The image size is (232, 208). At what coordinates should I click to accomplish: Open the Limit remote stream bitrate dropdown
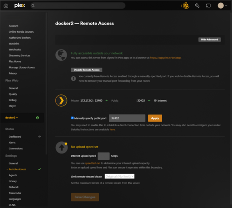pyautogui.click(x=120, y=176)
